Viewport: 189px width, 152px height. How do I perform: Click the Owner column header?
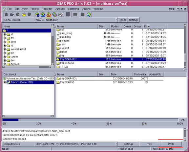pyautogui.click(x=127, y=26)
